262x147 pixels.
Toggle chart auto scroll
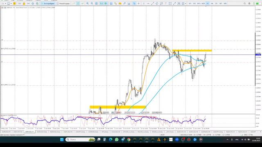tap(102, 4)
